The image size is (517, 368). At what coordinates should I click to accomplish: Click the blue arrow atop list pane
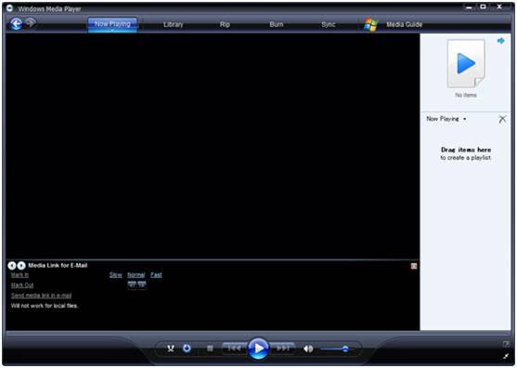click(x=501, y=41)
